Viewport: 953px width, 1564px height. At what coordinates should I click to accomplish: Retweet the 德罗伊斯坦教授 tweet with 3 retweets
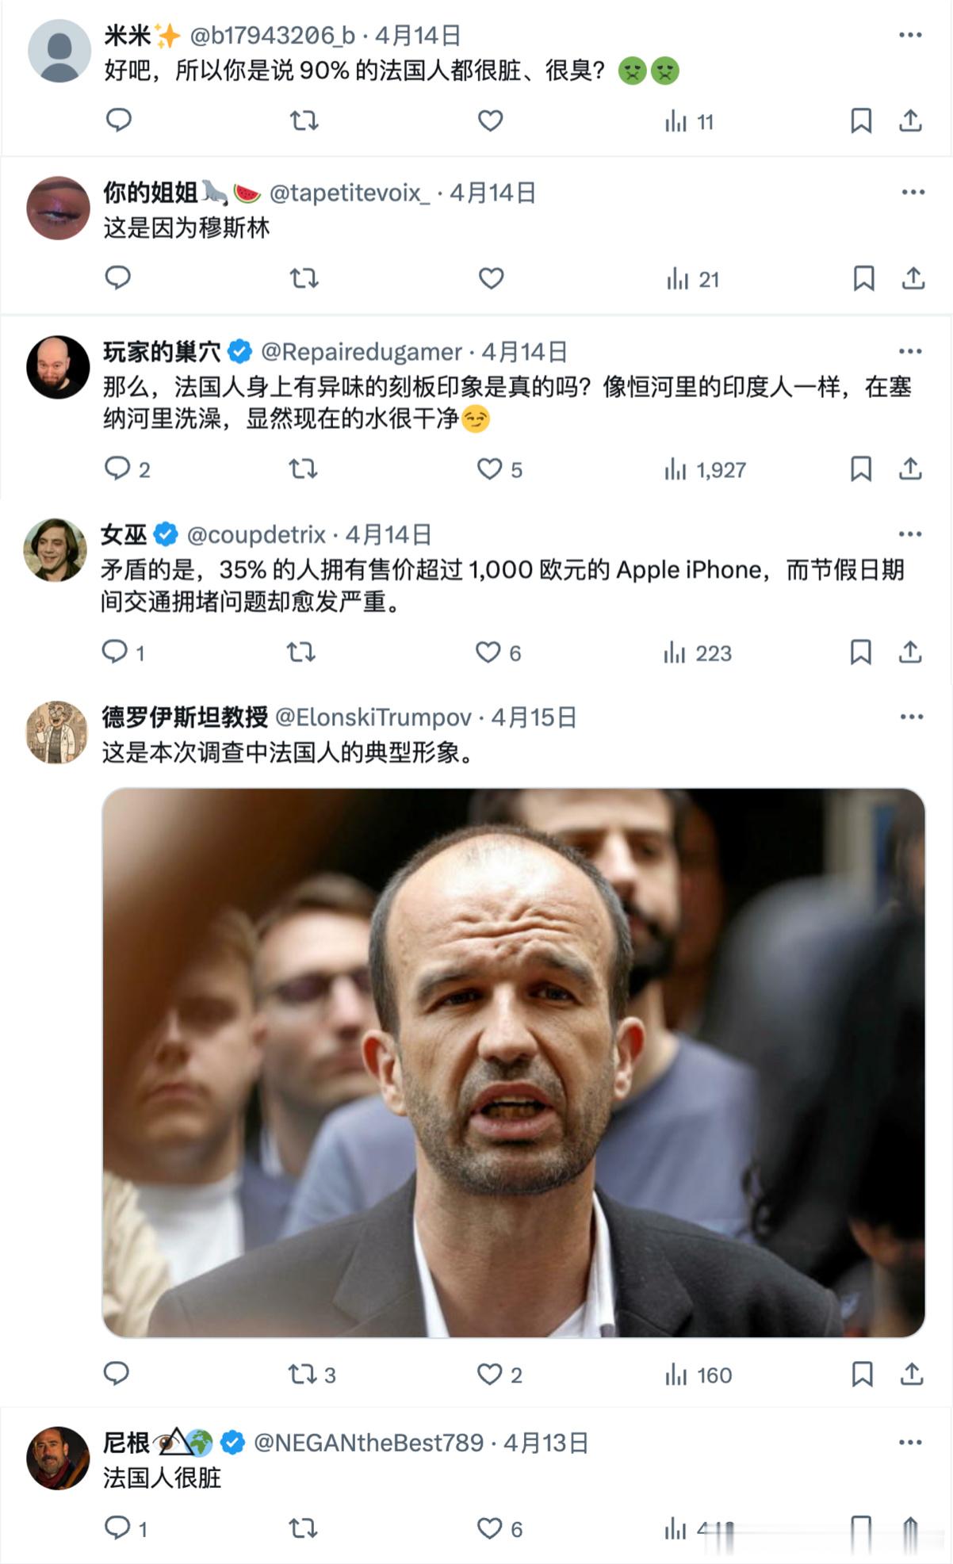(x=312, y=1374)
